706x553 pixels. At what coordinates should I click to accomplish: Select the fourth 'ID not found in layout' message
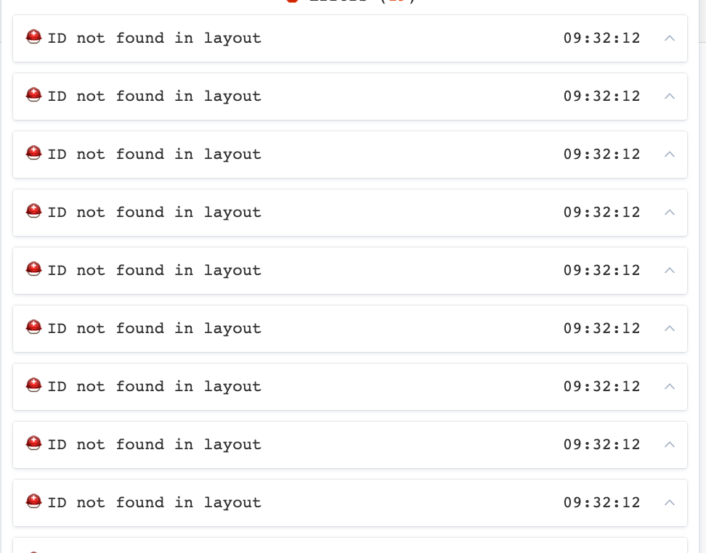(154, 212)
